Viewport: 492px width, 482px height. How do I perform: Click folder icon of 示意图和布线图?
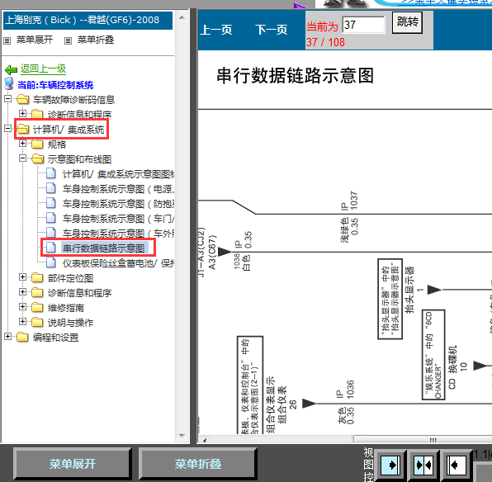click(37, 158)
